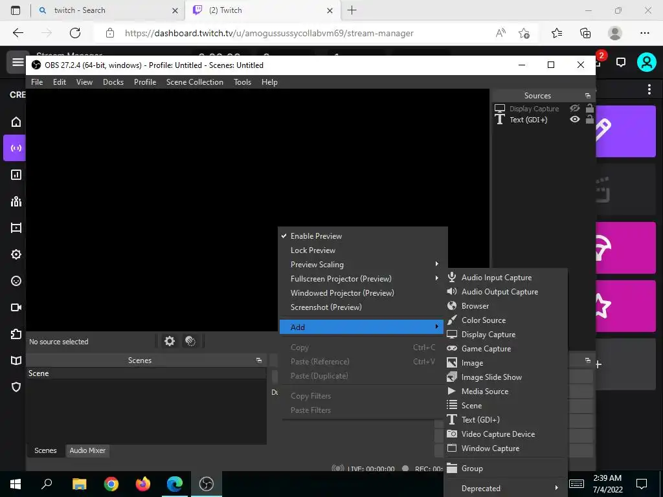Screen dimensions: 663x497
Task: Open the Profile menu
Action: [145, 82]
